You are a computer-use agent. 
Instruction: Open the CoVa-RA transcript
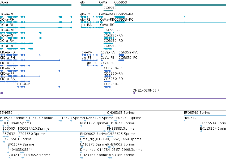point(101,17)
